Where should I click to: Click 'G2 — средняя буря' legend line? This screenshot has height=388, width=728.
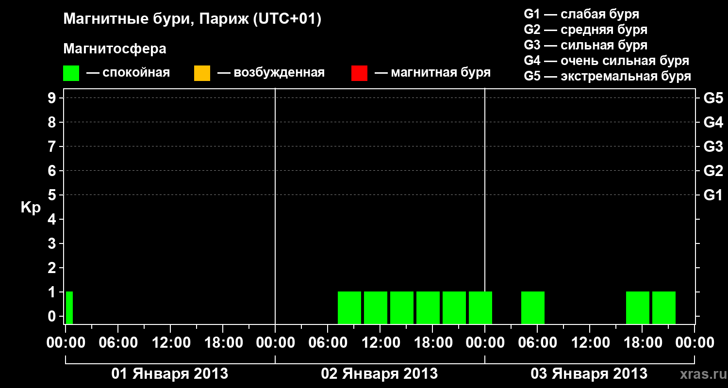tap(585, 30)
